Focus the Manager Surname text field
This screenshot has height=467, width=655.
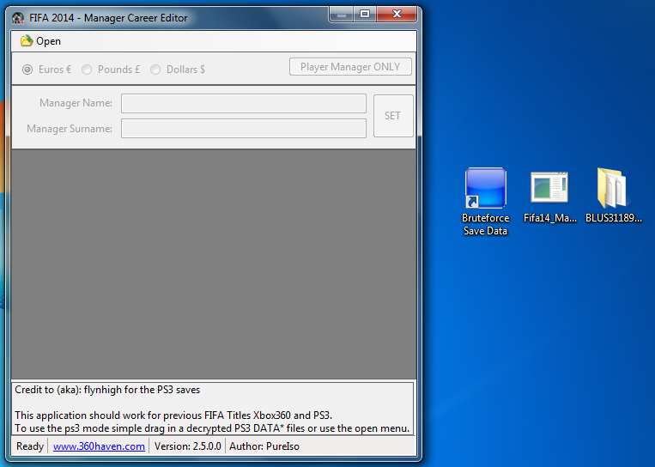(x=244, y=128)
